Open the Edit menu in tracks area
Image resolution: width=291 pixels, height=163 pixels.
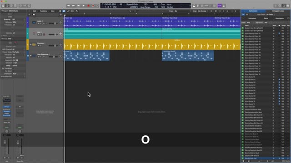point(35,11)
